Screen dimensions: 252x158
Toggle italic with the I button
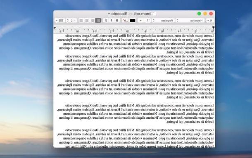coord(112,20)
